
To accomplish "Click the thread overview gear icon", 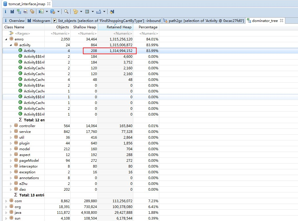I will (x=32, y=12).
